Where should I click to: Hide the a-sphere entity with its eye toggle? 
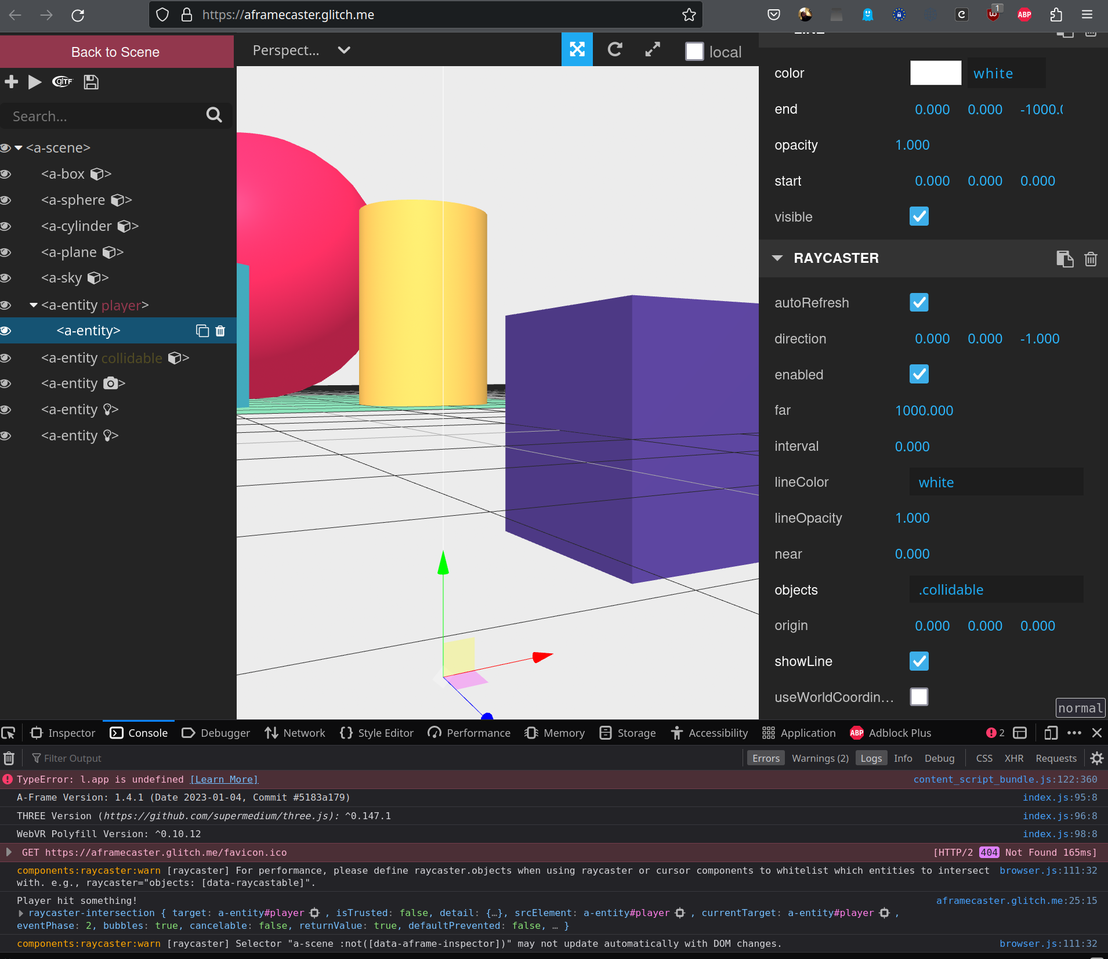6,200
